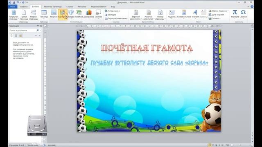Switch to Print Layout view in status bar
The height and width of the screenshot is (147, 262).
click(210, 145)
